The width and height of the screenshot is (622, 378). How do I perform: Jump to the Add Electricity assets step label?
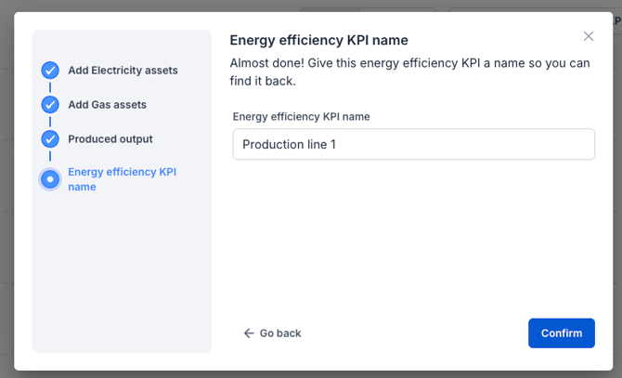[x=123, y=71]
